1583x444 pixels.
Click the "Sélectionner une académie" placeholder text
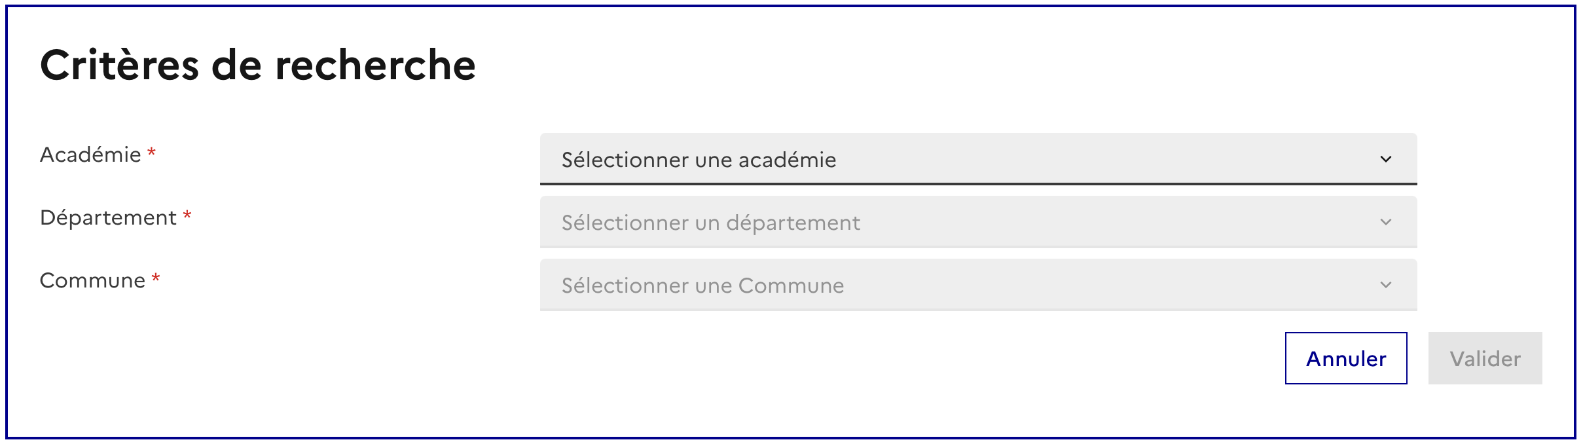coord(699,160)
